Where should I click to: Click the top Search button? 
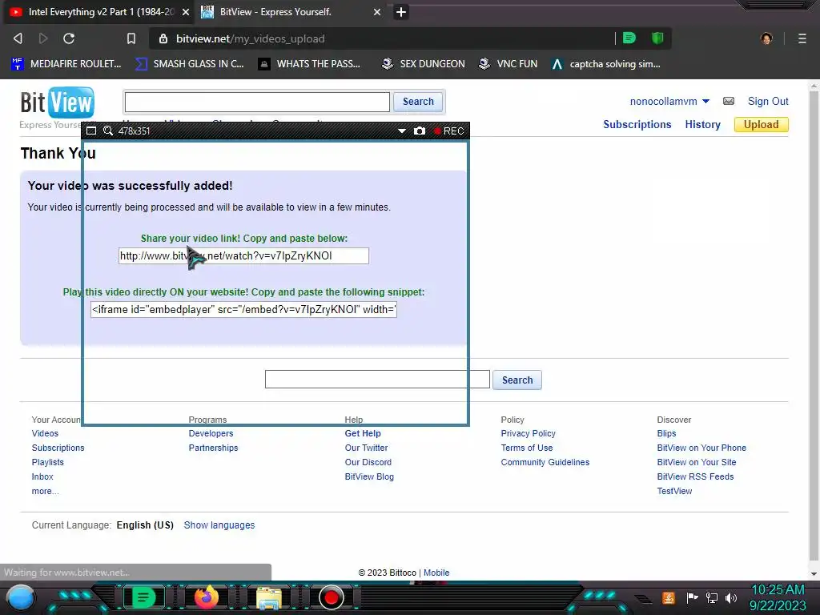[418, 102]
